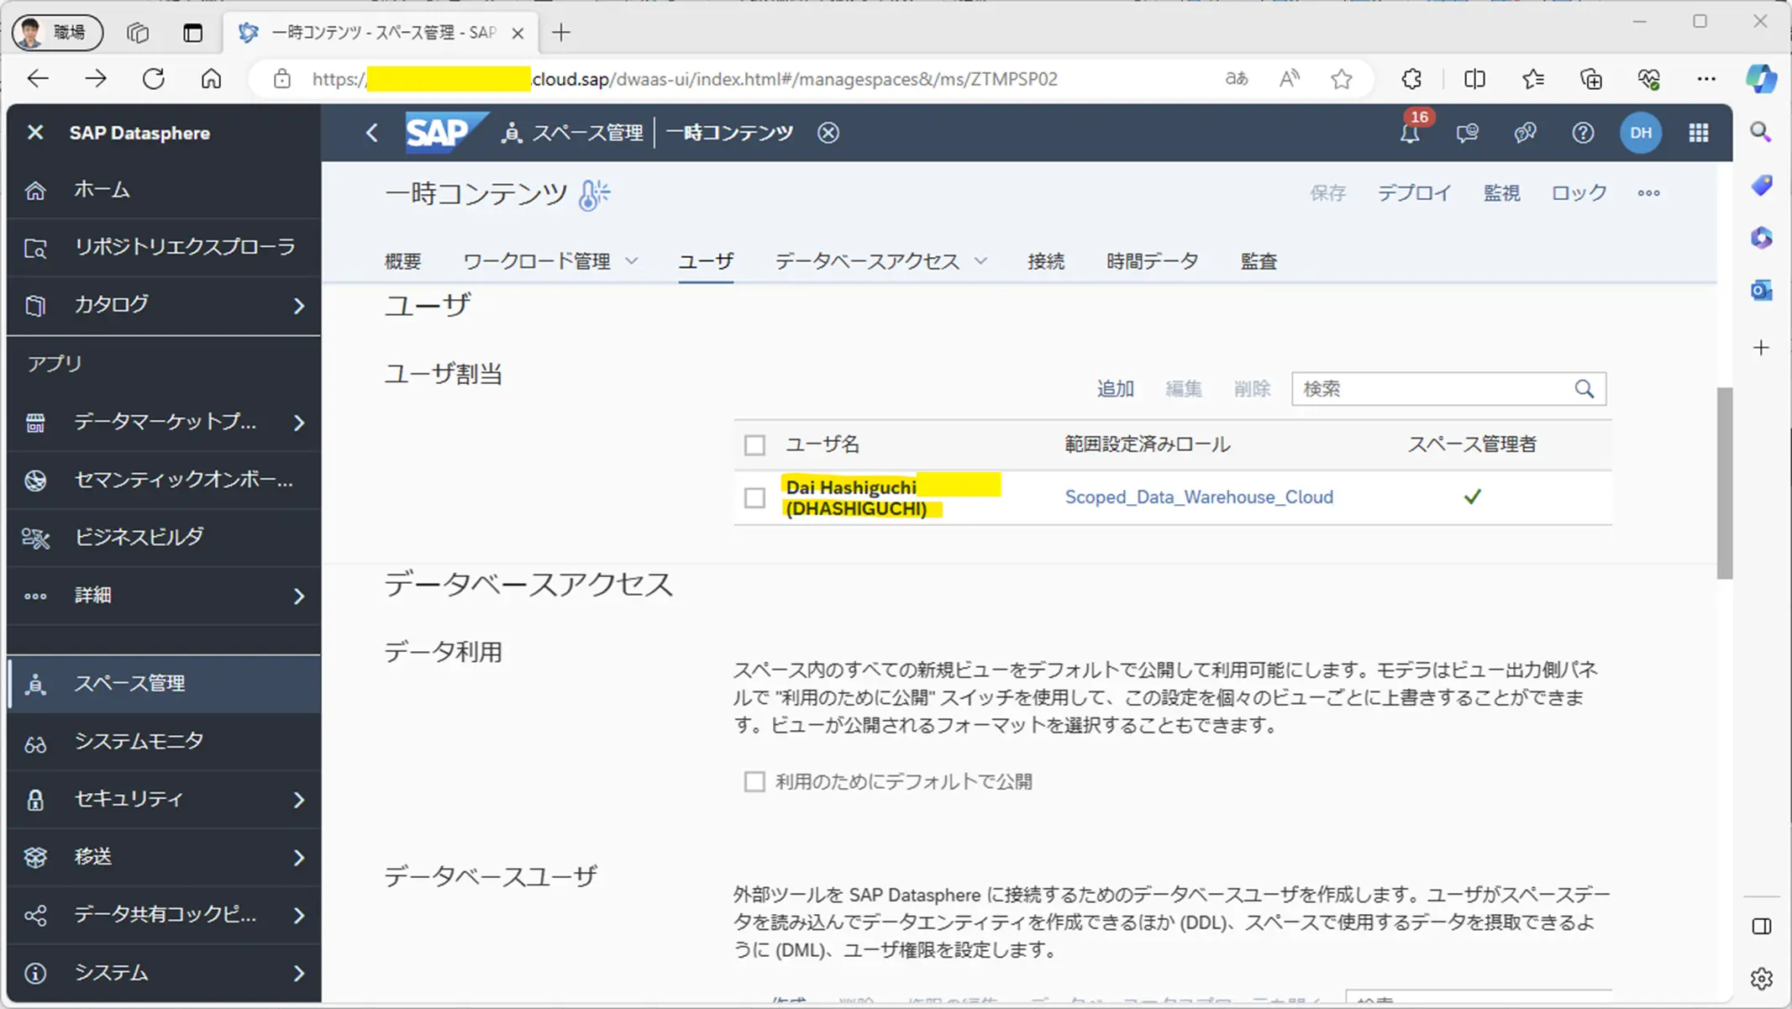The image size is (1792, 1009).
Task: Open the notification speaker icon in header
Action: pos(1525,133)
